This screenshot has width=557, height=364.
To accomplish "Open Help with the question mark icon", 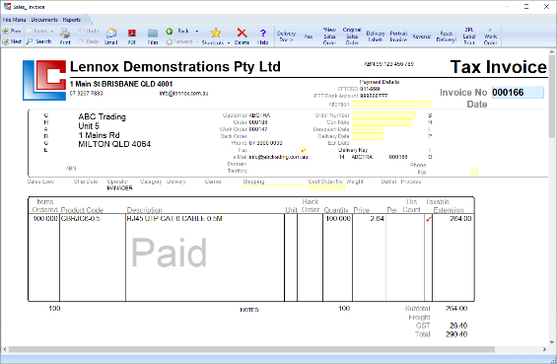I will tap(262, 34).
